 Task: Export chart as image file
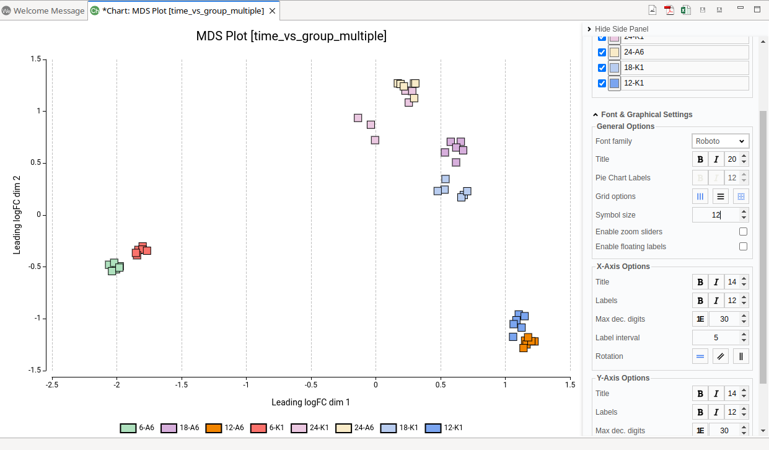pos(653,9)
